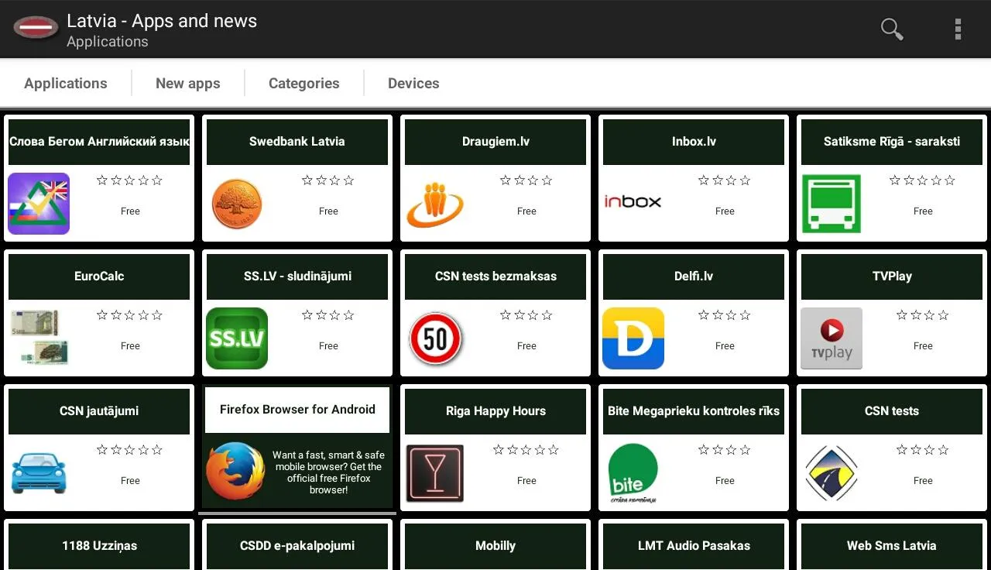Click the Free label under Riga Happy Hours

click(526, 481)
